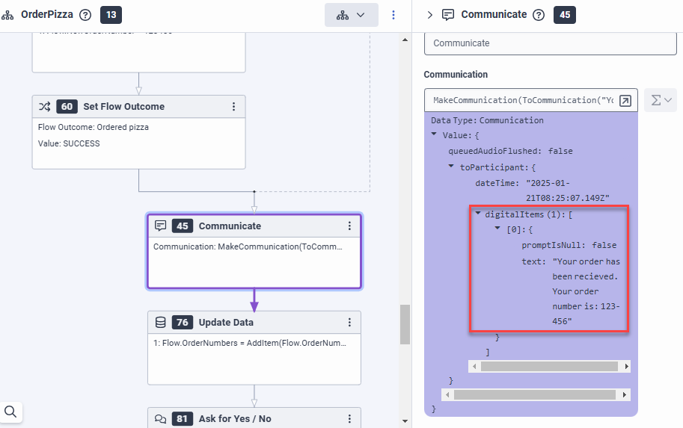Collapse the toParticipant tree node
This screenshot has width=683, height=428.
coord(451,167)
